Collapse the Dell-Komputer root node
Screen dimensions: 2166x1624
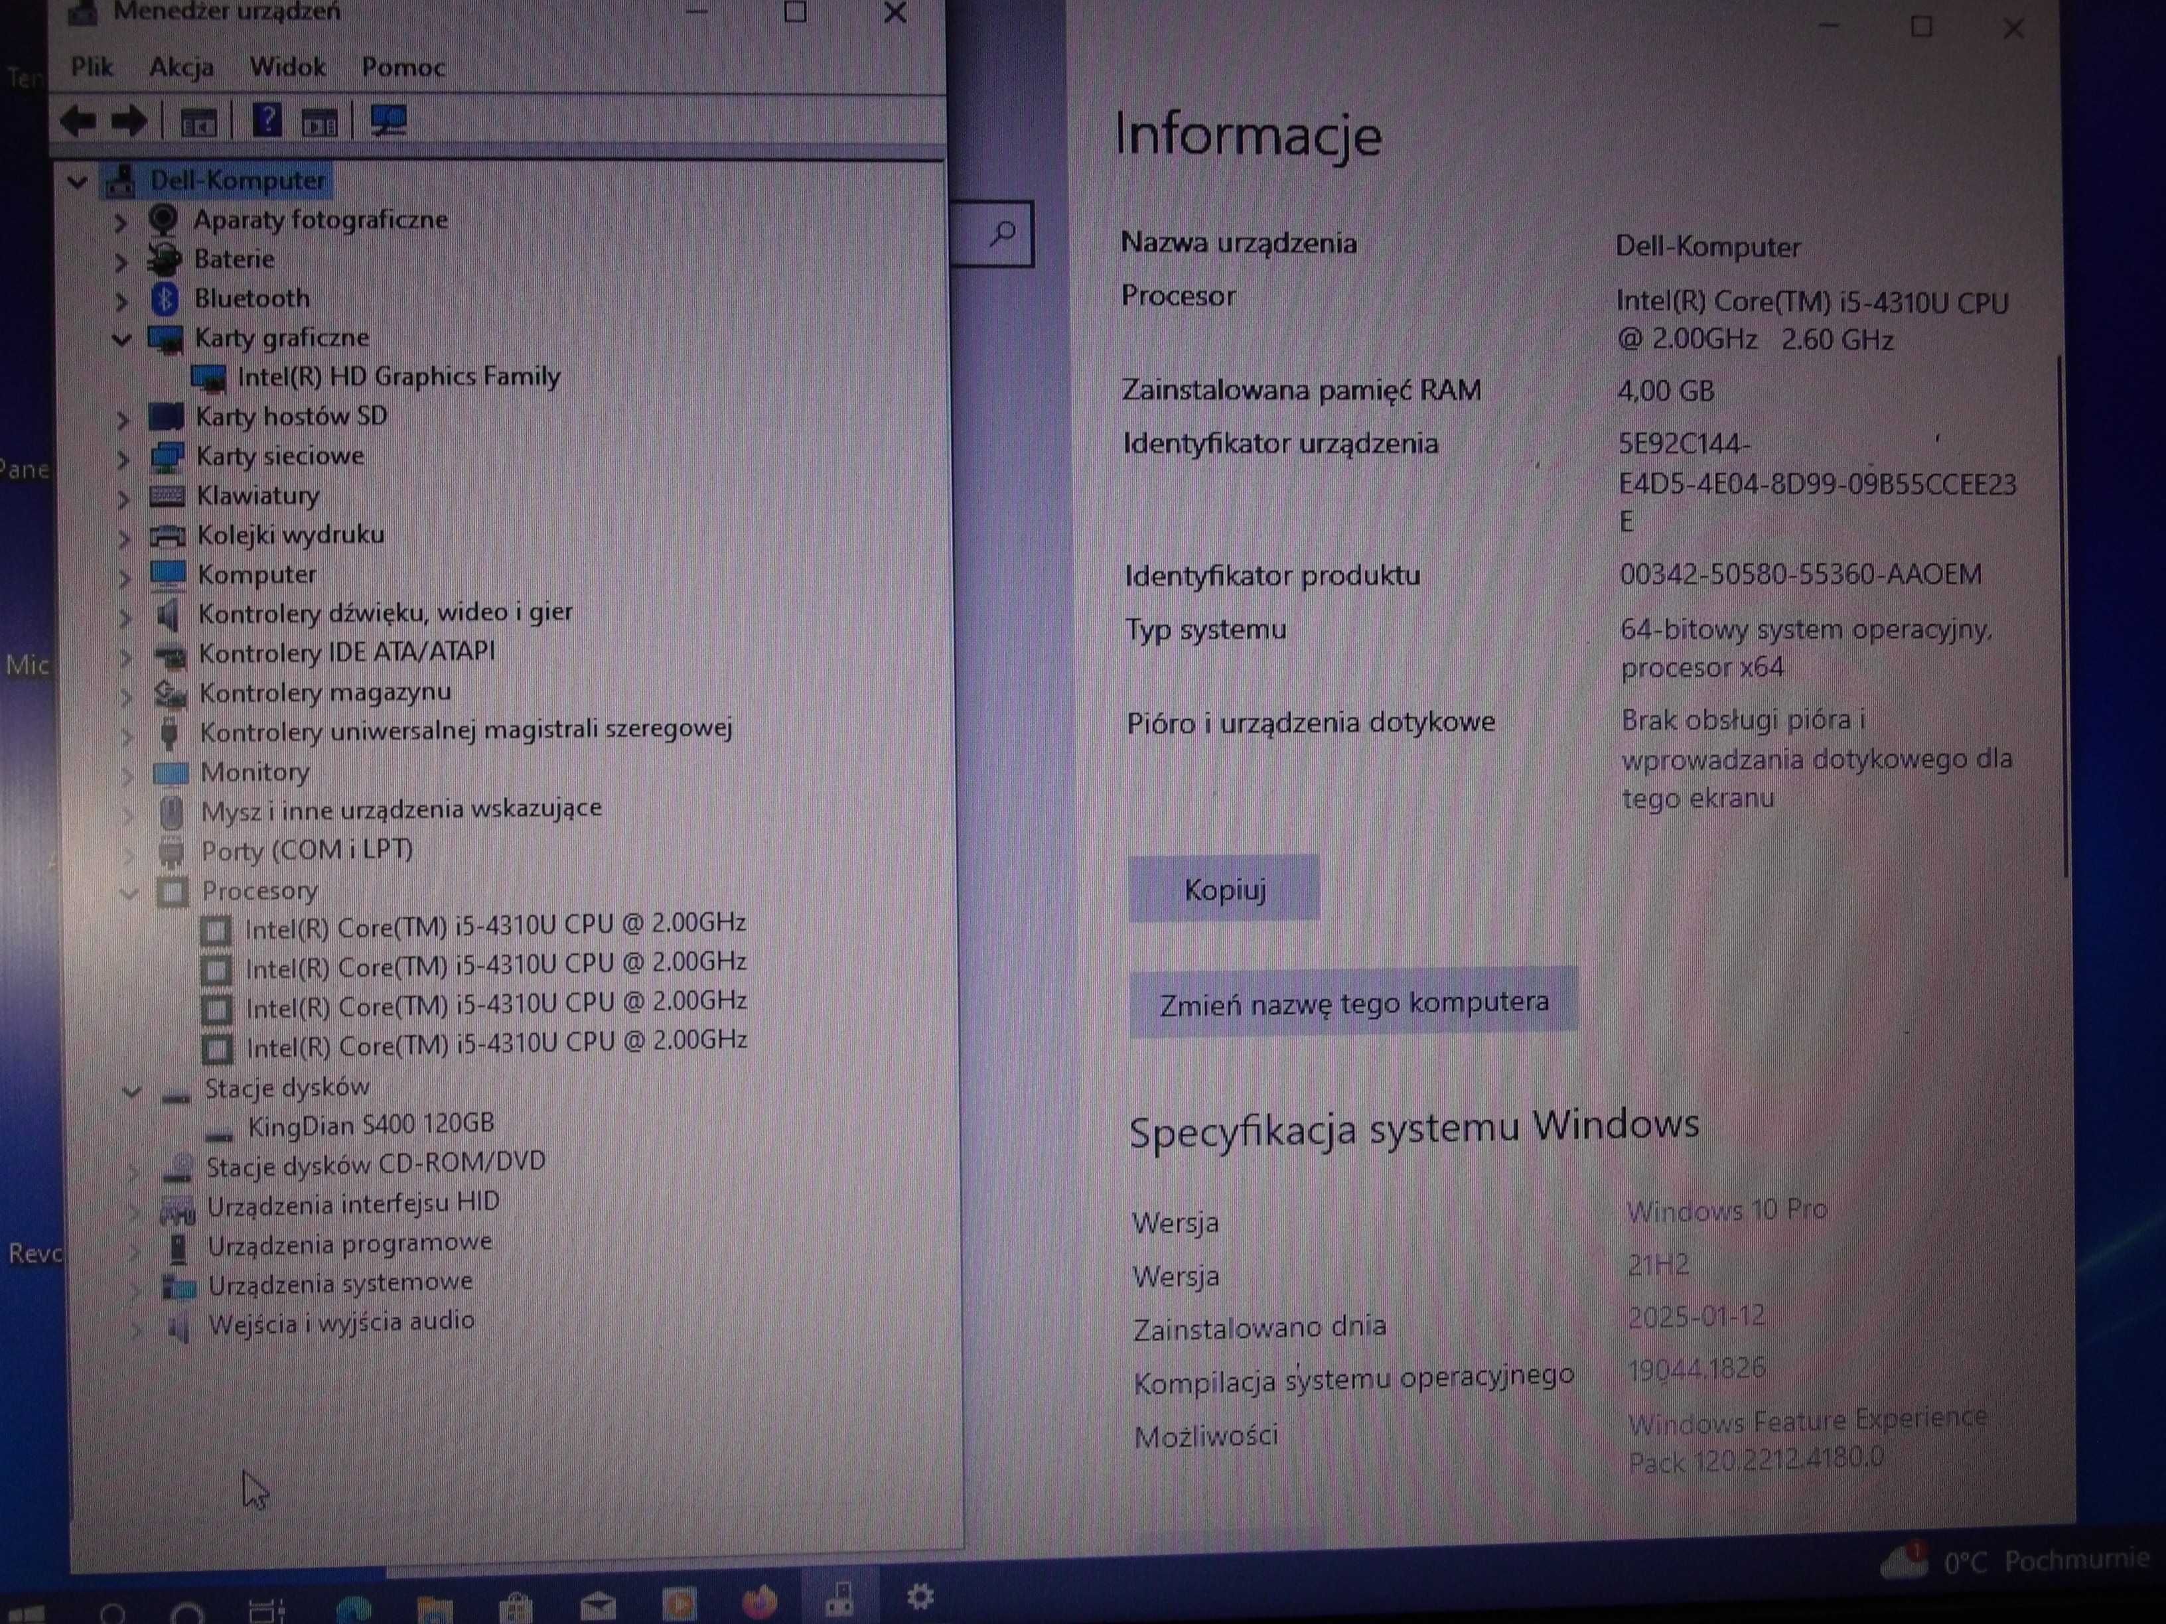[78, 181]
